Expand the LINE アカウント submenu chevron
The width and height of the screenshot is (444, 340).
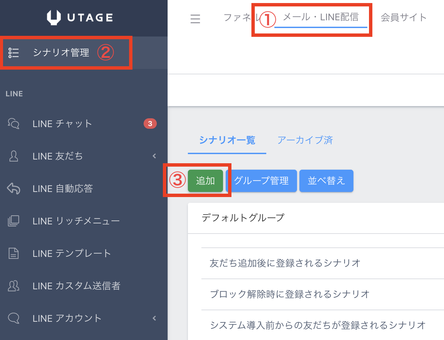tap(154, 318)
